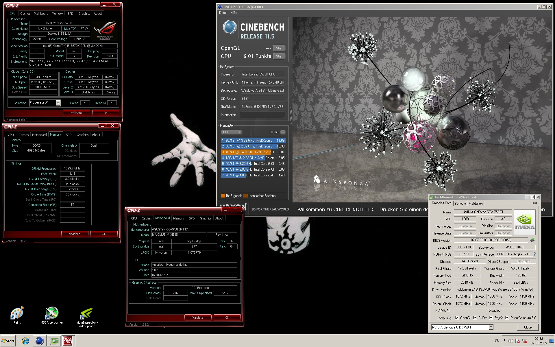Click the action center flag tray icon
This screenshot has height=347, width=555.
518,341
